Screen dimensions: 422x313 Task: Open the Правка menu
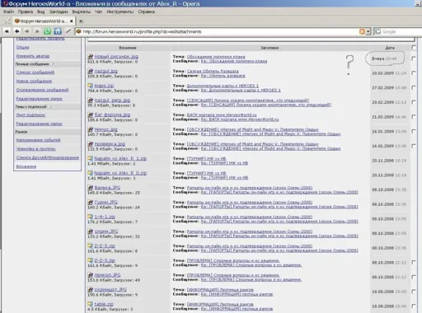(26, 12)
